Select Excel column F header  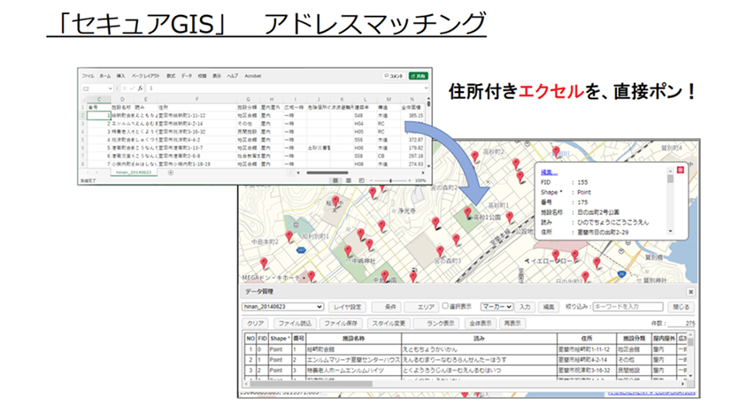pos(196,99)
